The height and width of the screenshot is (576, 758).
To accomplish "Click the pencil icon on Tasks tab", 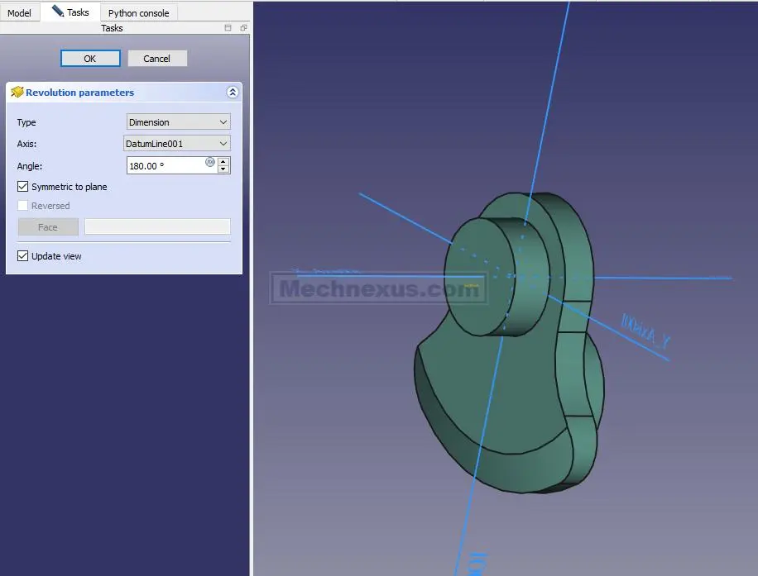I will pyautogui.click(x=57, y=12).
